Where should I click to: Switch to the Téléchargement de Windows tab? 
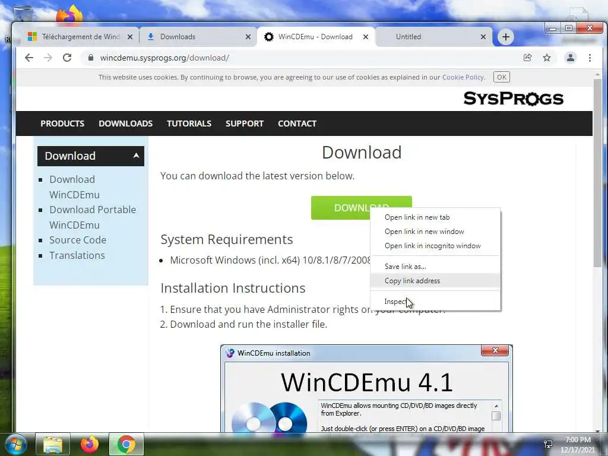click(x=80, y=37)
